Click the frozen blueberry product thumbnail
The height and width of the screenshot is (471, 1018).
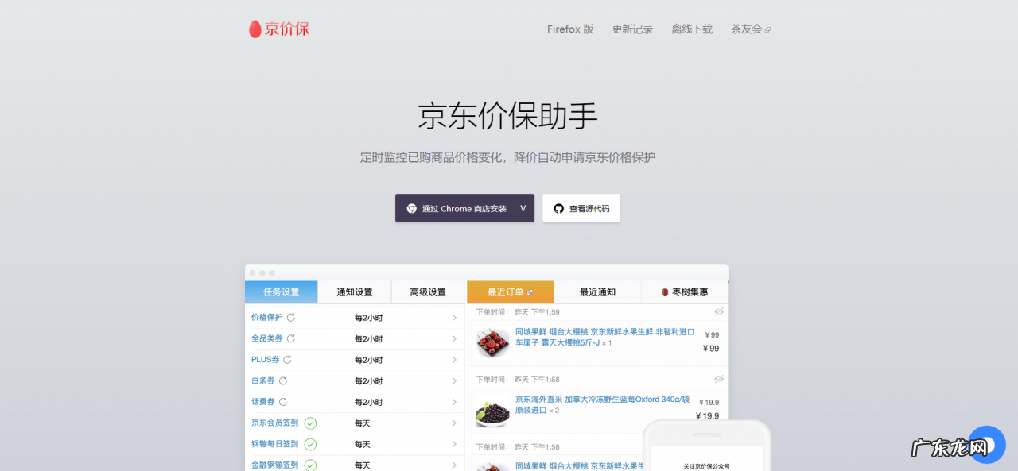(x=492, y=411)
